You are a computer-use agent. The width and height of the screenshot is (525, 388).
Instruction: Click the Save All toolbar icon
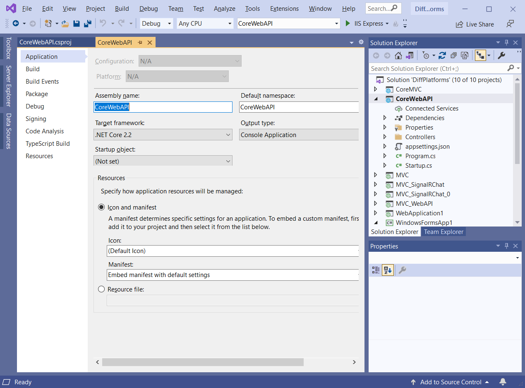(87, 24)
